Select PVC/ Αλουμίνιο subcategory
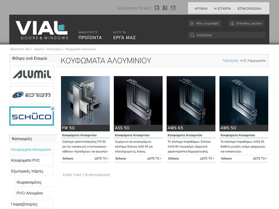Screen dimensions: 279x209 click(34, 193)
